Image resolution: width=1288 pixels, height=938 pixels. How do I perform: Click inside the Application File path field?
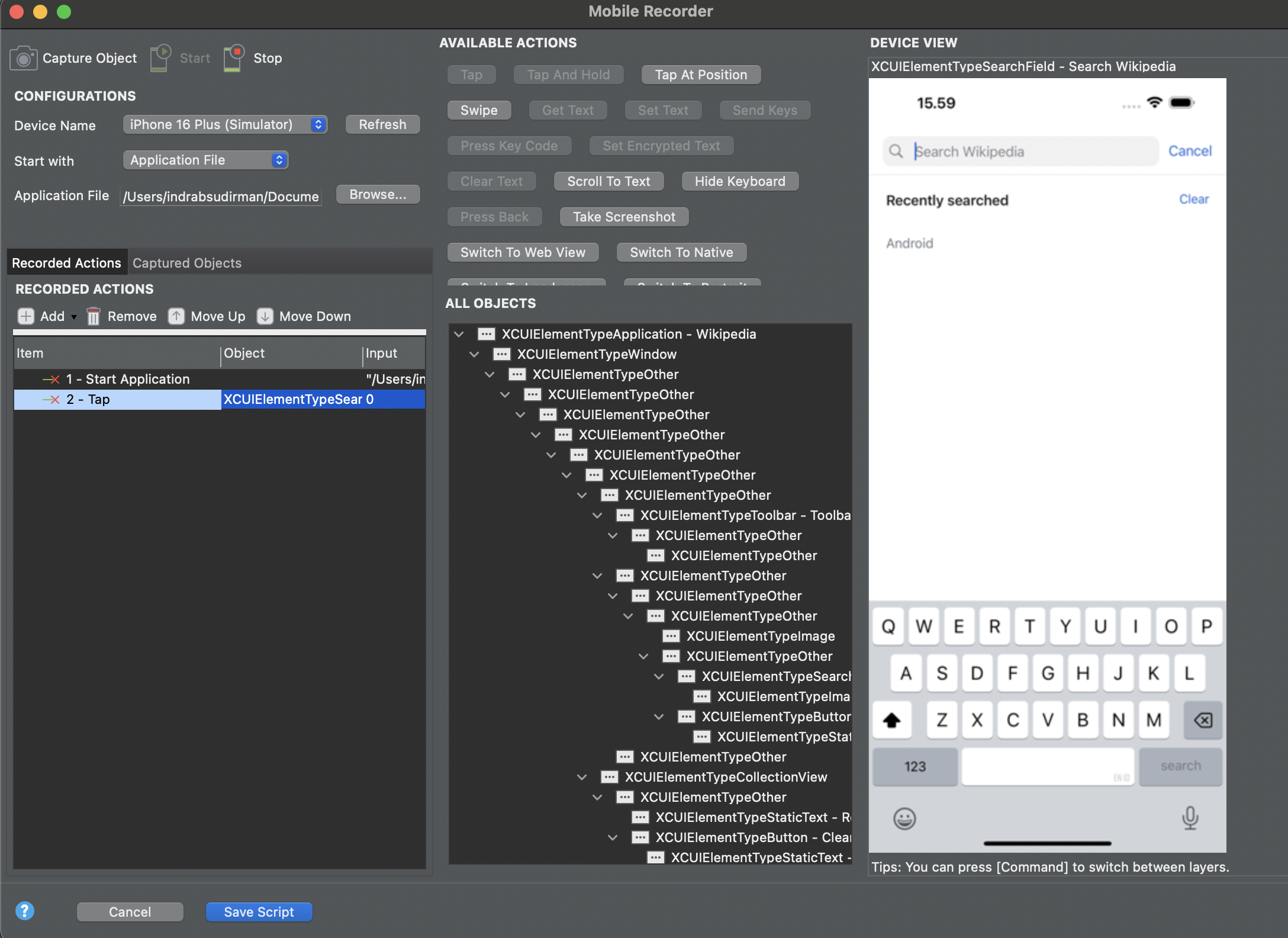tap(220, 196)
